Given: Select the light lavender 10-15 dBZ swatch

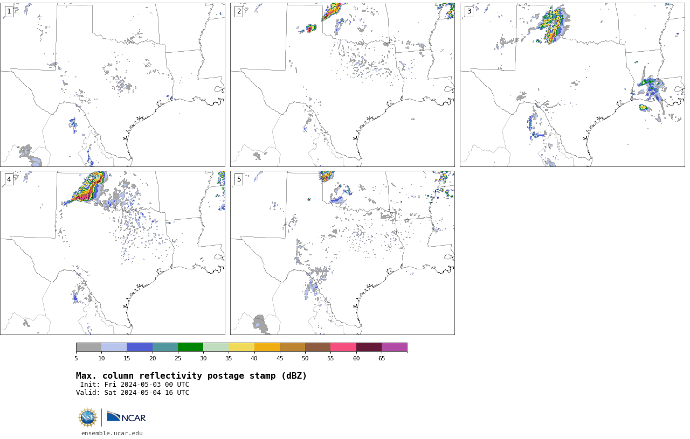Looking at the screenshot, I should (114, 347).
